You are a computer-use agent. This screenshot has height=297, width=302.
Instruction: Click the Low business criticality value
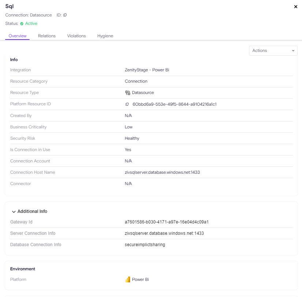tap(129, 127)
